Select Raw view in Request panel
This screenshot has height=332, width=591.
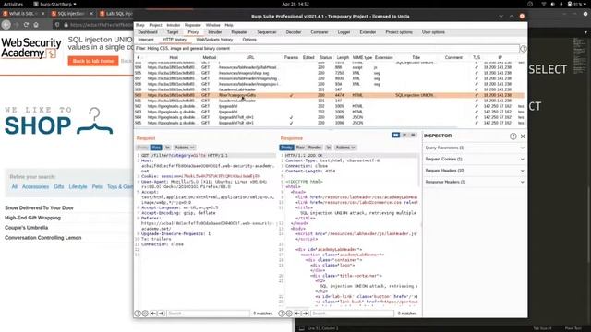(156, 148)
